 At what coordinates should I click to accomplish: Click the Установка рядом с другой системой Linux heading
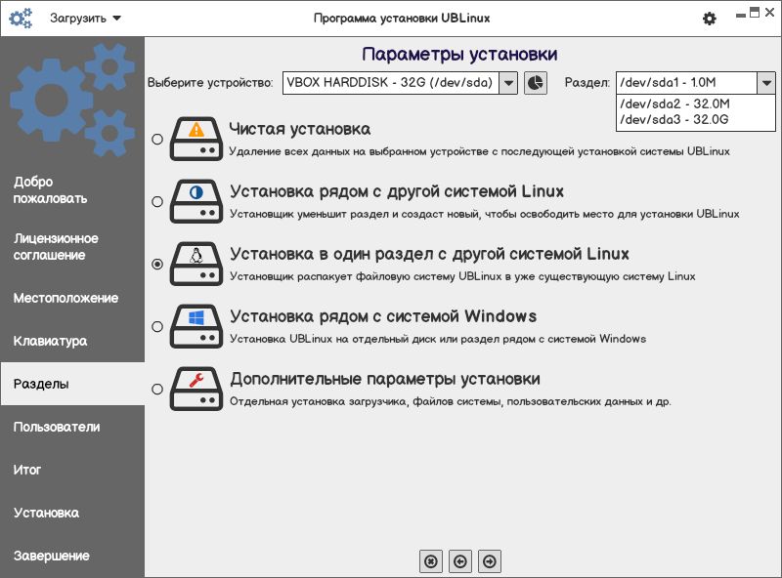click(397, 191)
